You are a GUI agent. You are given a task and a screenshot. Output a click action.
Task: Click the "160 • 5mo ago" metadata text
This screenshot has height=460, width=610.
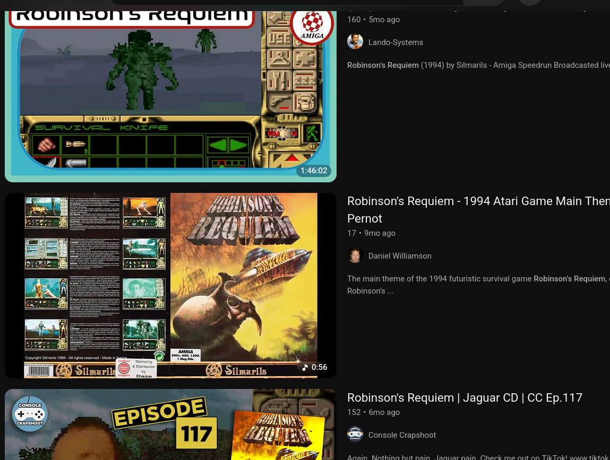373,20
